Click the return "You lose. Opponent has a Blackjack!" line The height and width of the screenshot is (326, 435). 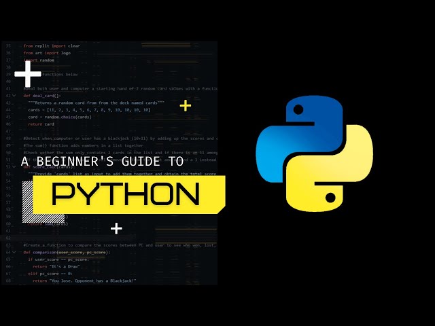point(84,280)
